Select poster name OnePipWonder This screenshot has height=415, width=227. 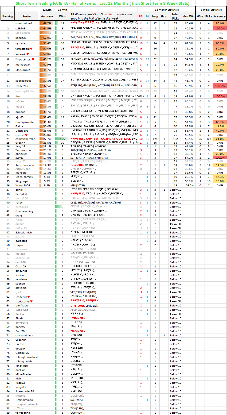click(25, 122)
